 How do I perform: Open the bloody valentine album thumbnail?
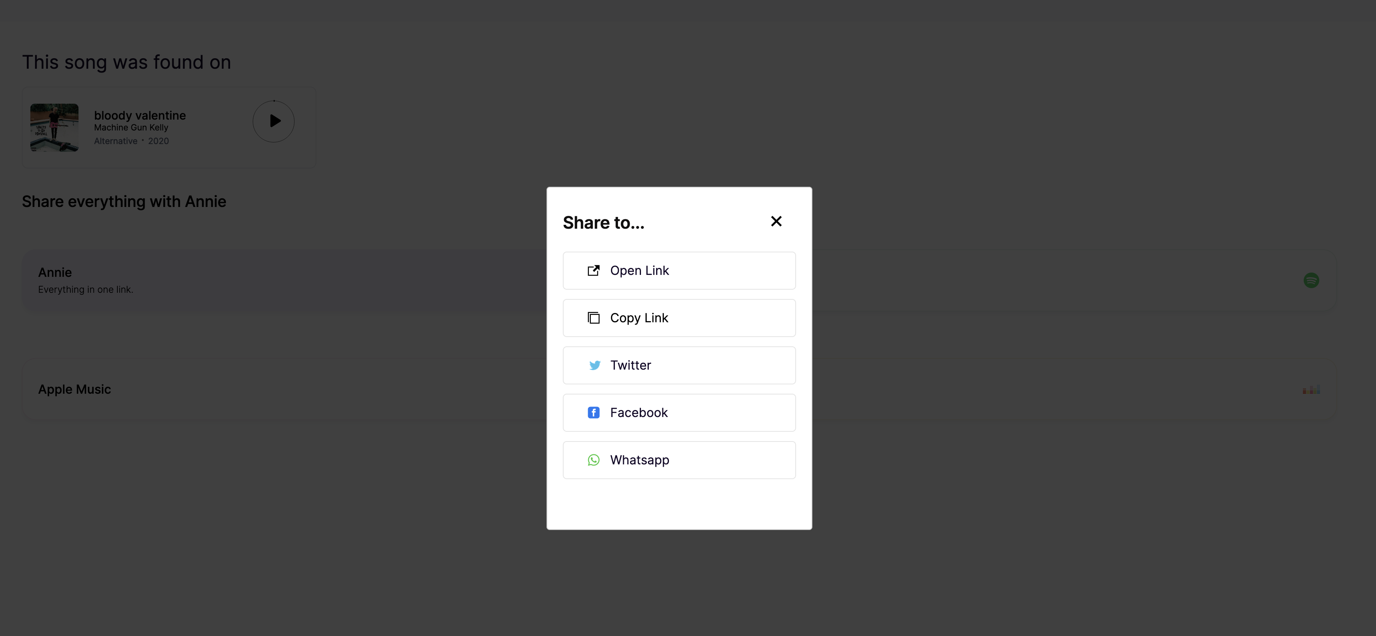tap(54, 127)
